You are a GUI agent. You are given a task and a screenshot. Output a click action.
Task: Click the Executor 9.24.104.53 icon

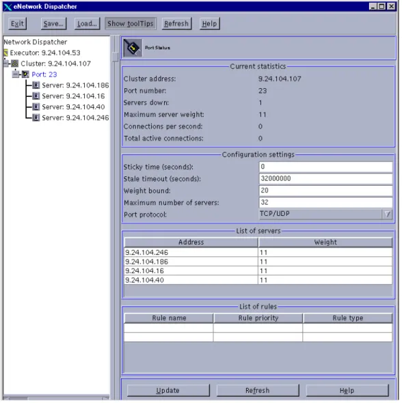click(5, 53)
